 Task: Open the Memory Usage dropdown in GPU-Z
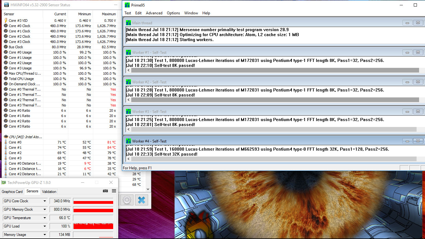click(45, 235)
